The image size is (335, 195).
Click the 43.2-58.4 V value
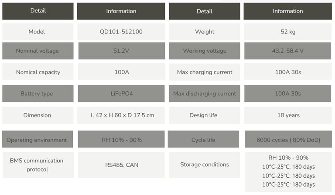288,51
